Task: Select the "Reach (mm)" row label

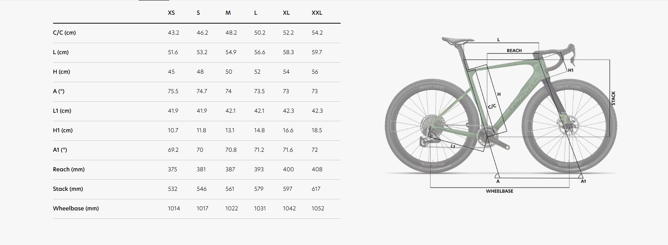Action: [69, 169]
